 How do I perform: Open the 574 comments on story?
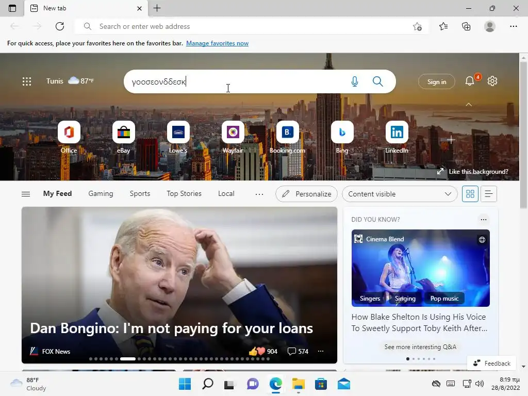[x=298, y=351]
